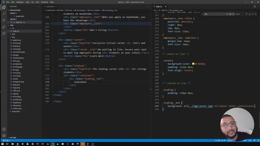
Task: Click the Visual Studio Code taskbar icon
Action: [52, 144]
